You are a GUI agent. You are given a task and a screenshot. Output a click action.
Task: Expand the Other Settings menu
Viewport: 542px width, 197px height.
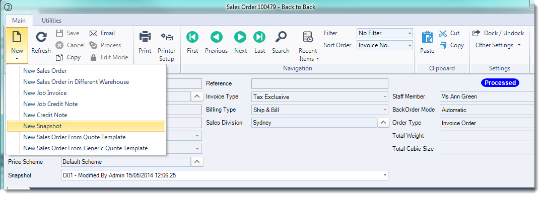498,45
